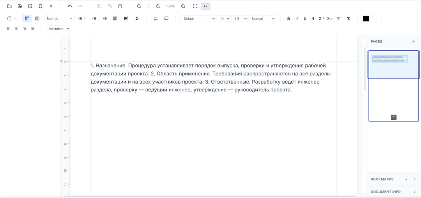Open the white background color swatch

coord(374,19)
